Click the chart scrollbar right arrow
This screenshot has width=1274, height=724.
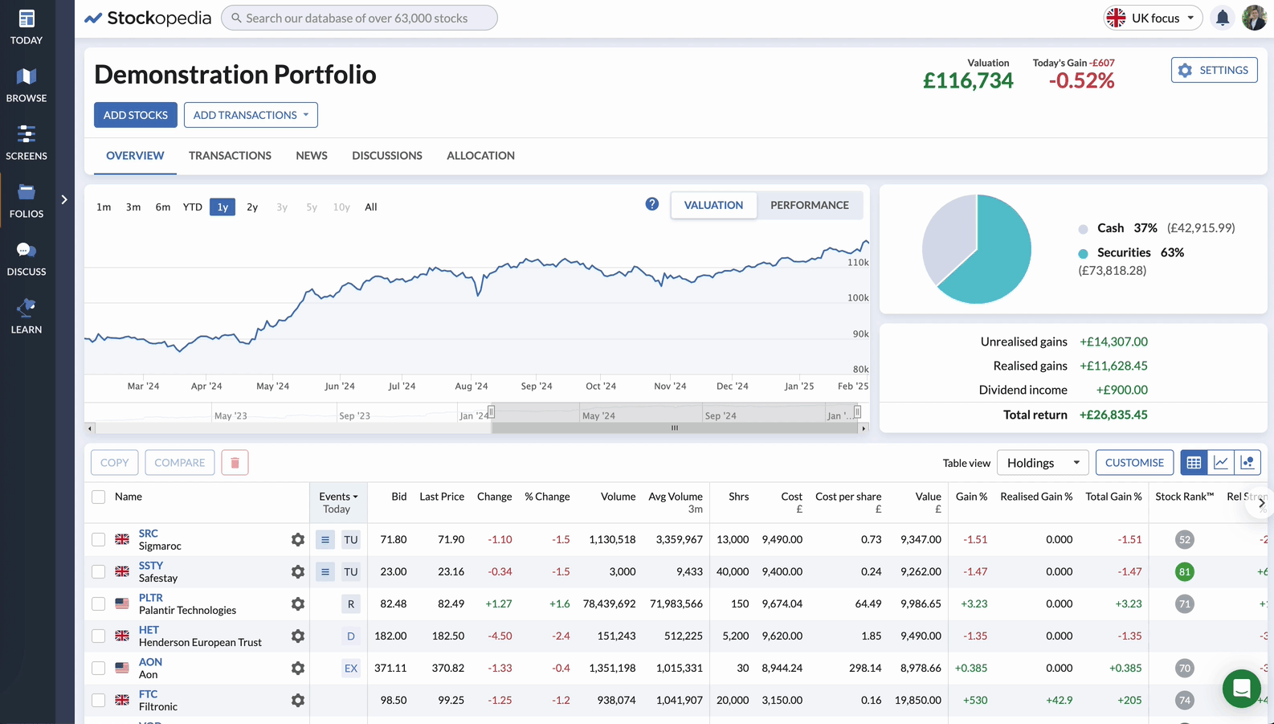pos(864,428)
